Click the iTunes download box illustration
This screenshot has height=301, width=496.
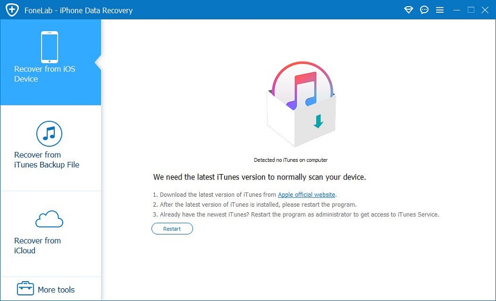pos(301,104)
